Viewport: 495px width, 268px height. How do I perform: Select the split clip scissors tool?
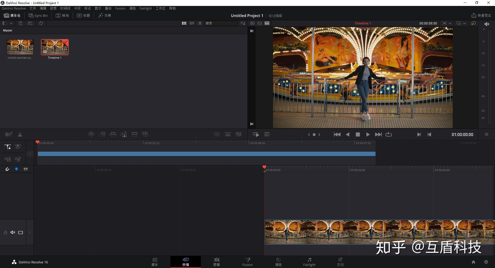(x=20, y=135)
